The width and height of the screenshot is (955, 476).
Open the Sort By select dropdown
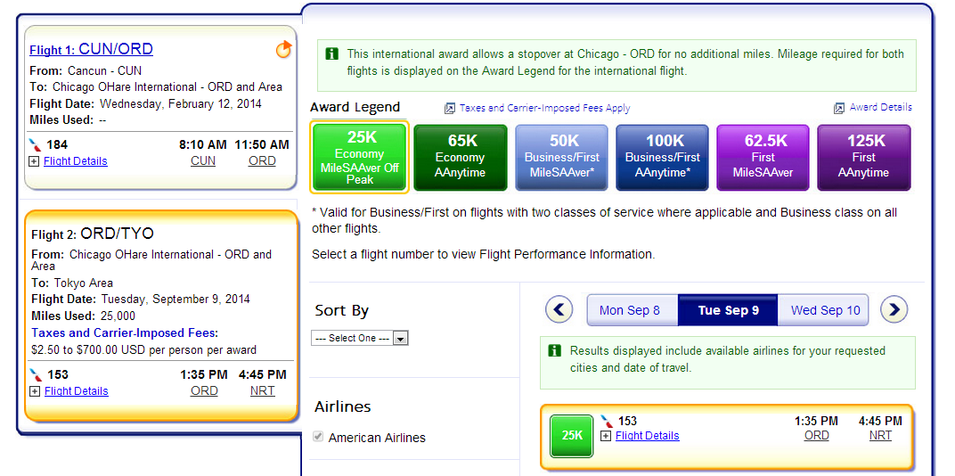tap(359, 338)
